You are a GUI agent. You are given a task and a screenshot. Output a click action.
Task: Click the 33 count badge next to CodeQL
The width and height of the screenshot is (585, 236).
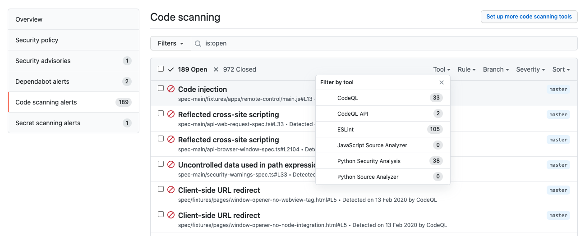[x=436, y=98]
